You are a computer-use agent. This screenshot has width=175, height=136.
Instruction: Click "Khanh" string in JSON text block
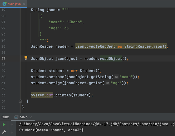click(74, 22)
